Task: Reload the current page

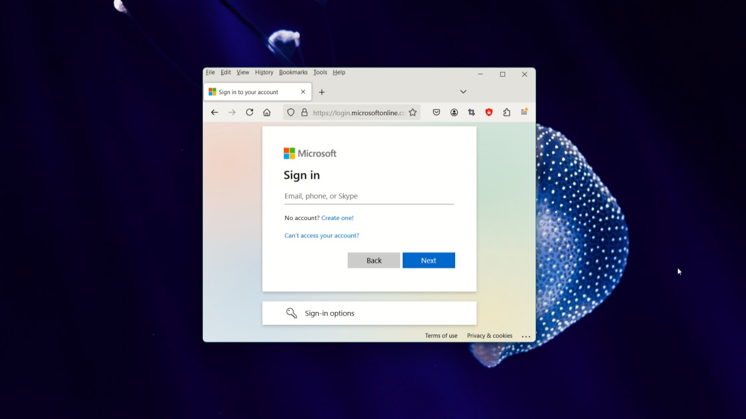Action: pyautogui.click(x=249, y=112)
